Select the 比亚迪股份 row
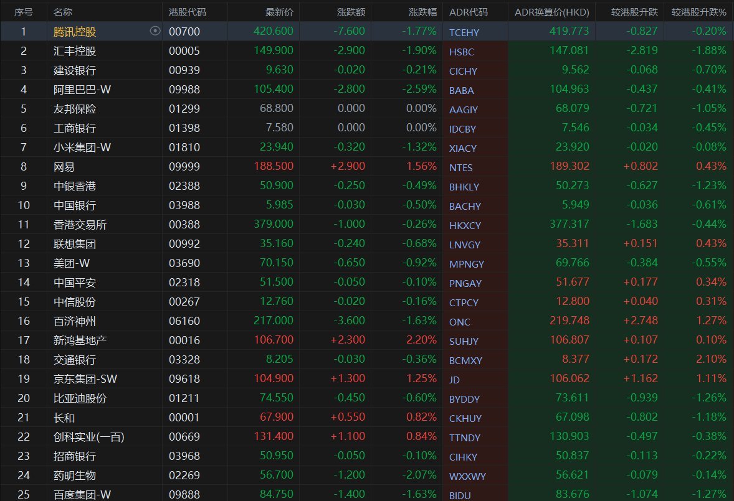Image resolution: width=734 pixels, height=501 pixels. coord(367,398)
